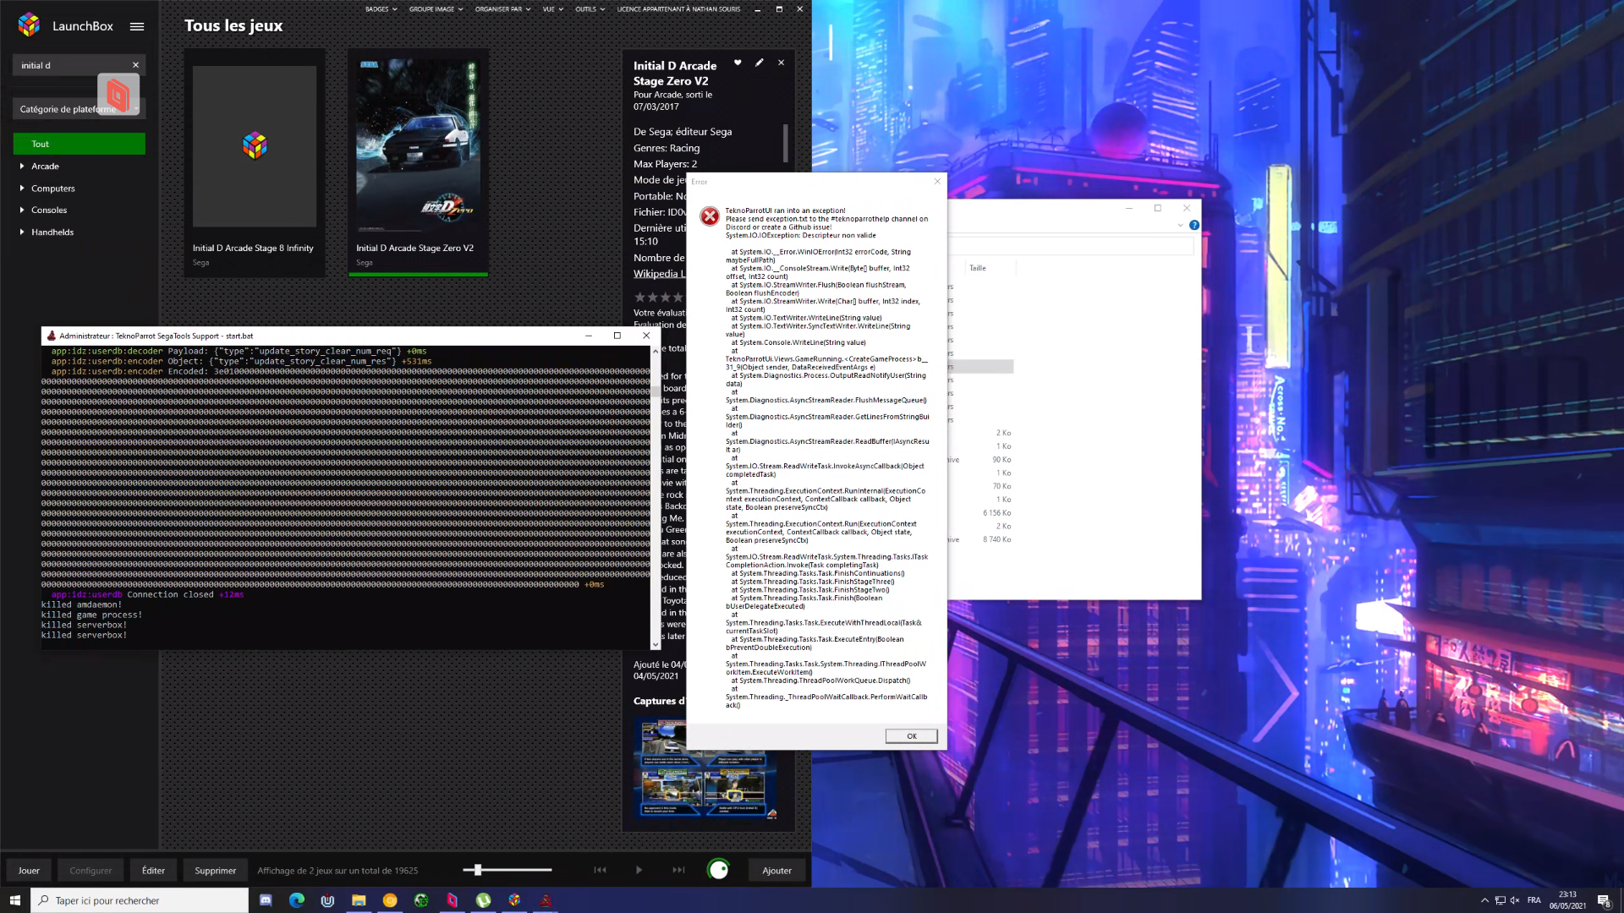Click the red overlay app icon in the sidebar
1624x913 pixels.
pyautogui.click(x=118, y=94)
